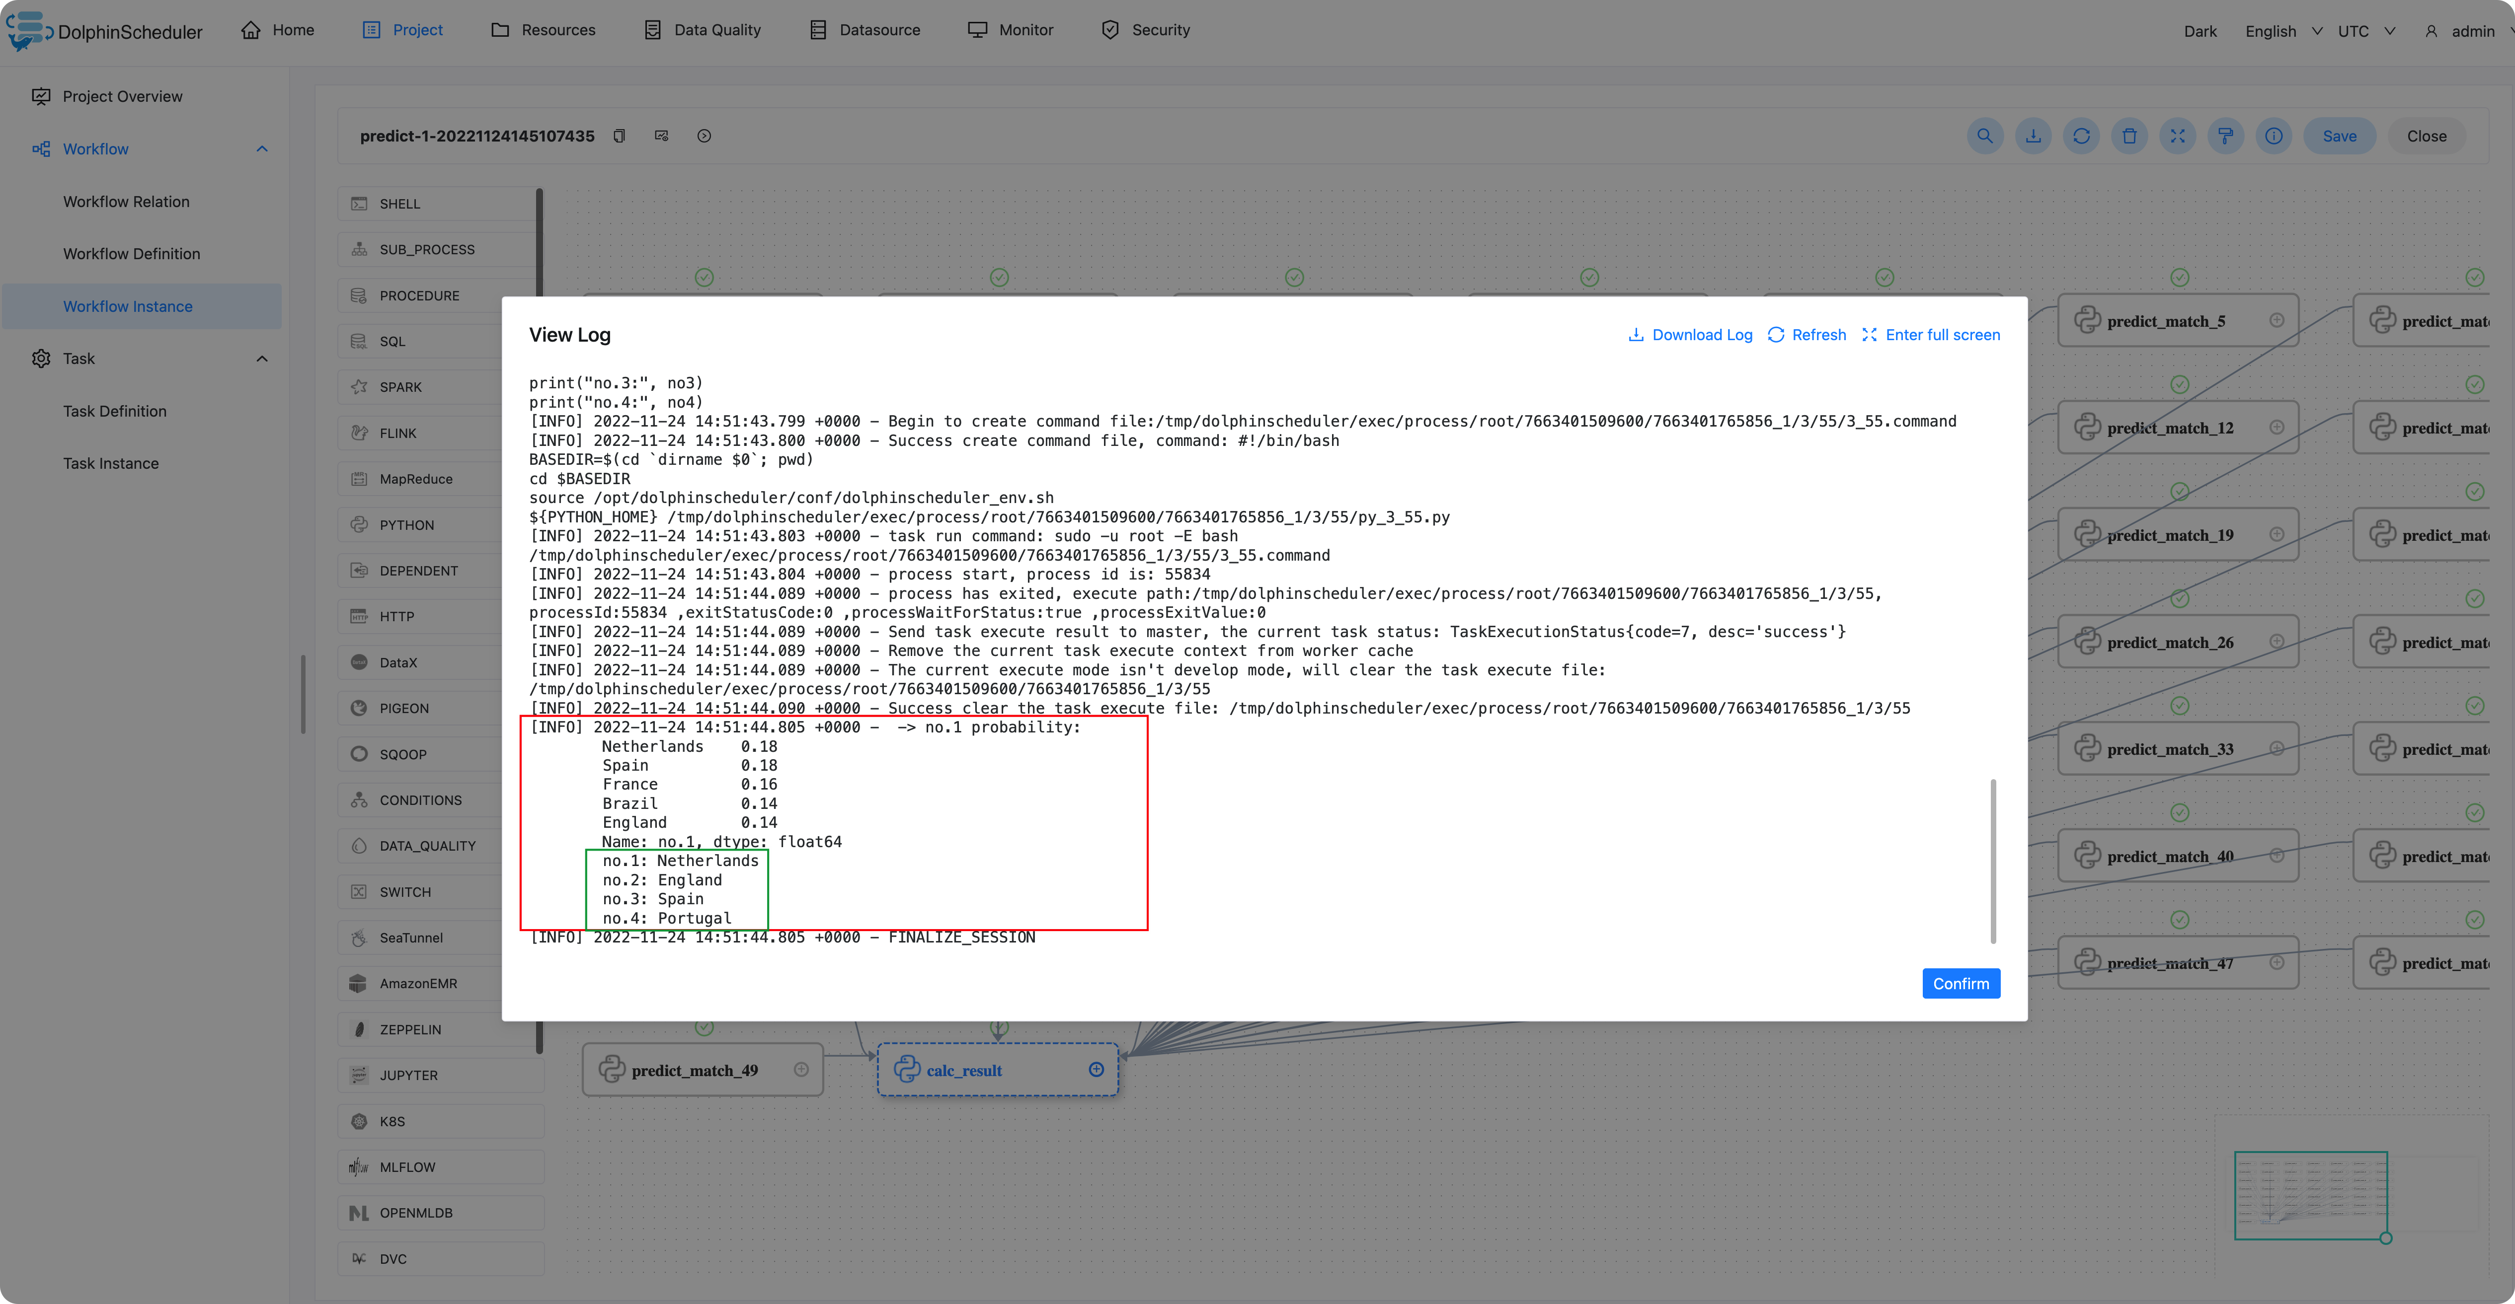Click the DAG minimap thumbnail

click(2310, 1195)
